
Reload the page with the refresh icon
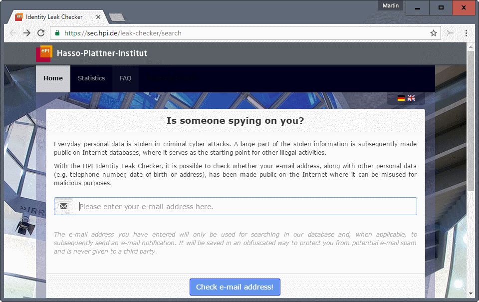[x=41, y=33]
